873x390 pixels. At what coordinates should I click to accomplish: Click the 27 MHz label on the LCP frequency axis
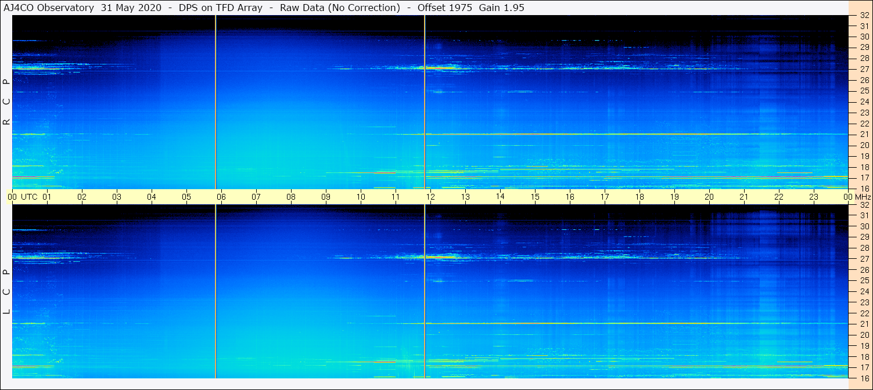click(864, 259)
